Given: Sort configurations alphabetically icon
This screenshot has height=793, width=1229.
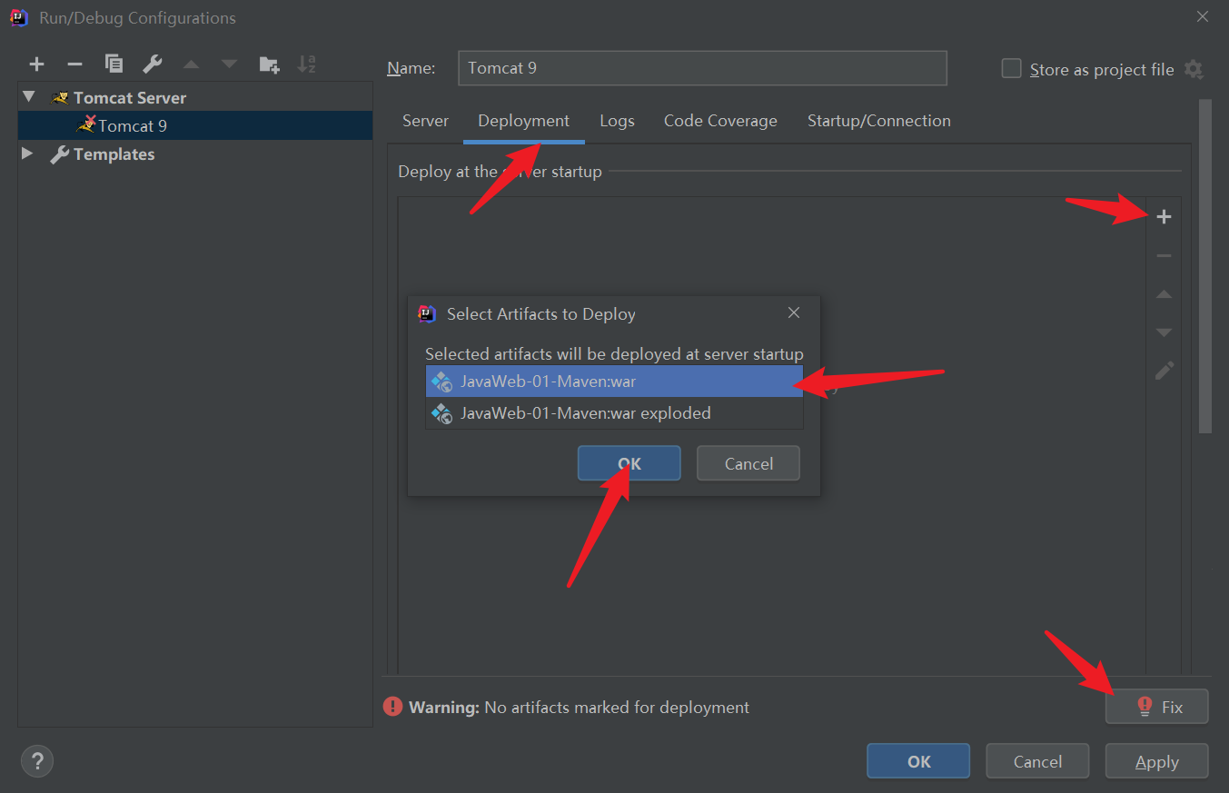Looking at the screenshot, I should click(307, 64).
